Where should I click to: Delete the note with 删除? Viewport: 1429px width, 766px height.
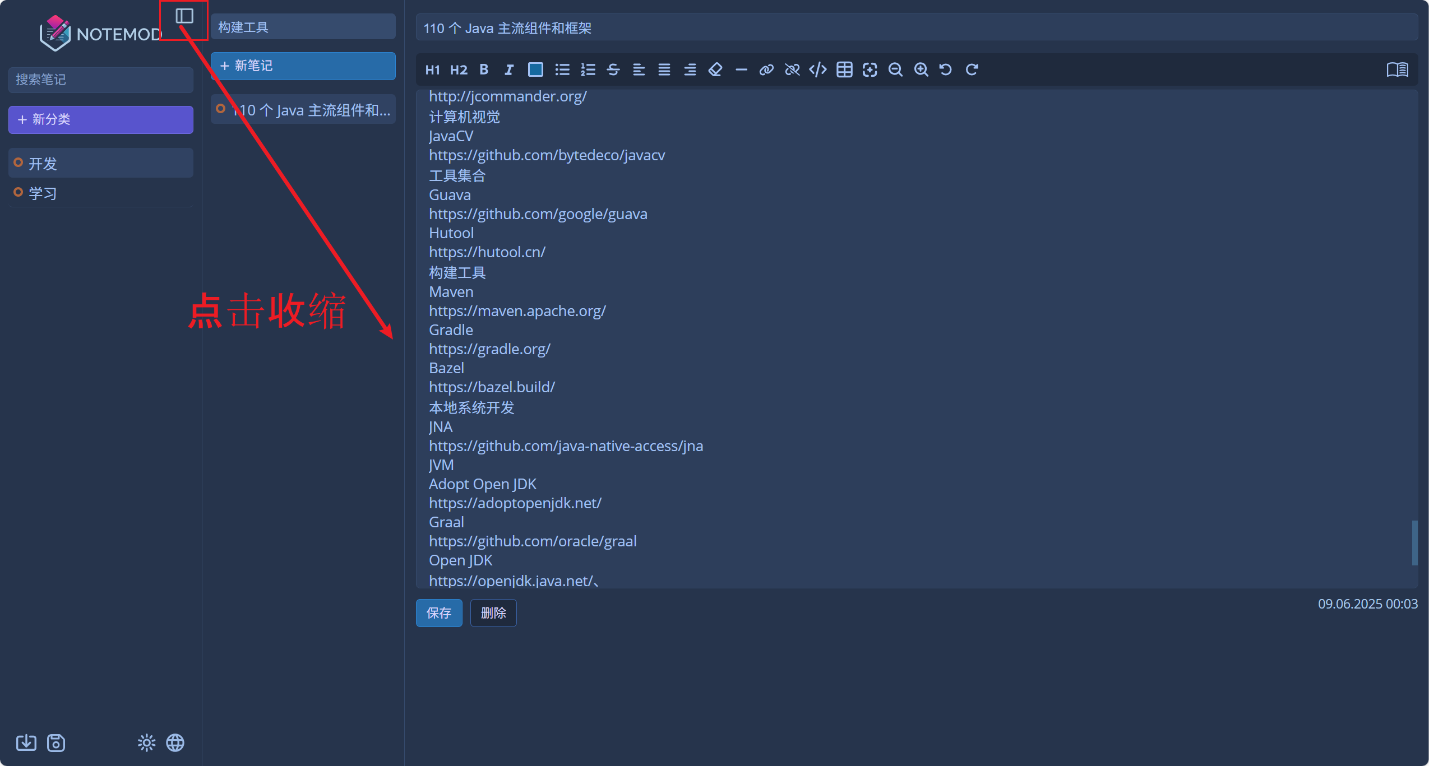coord(493,612)
